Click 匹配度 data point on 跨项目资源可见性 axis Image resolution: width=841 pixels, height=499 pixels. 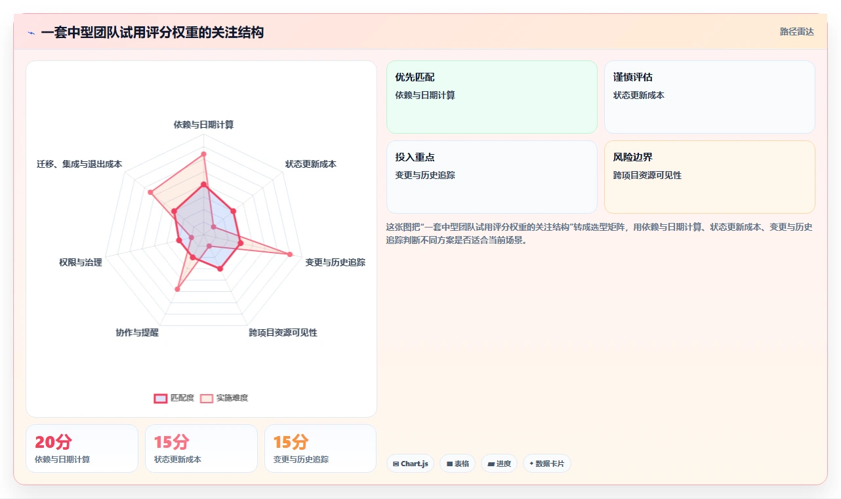[x=220, y=269]
